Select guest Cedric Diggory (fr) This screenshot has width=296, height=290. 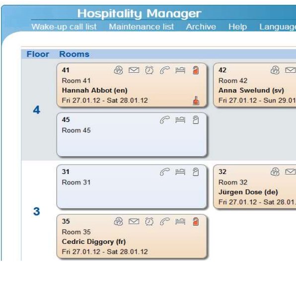94,242
